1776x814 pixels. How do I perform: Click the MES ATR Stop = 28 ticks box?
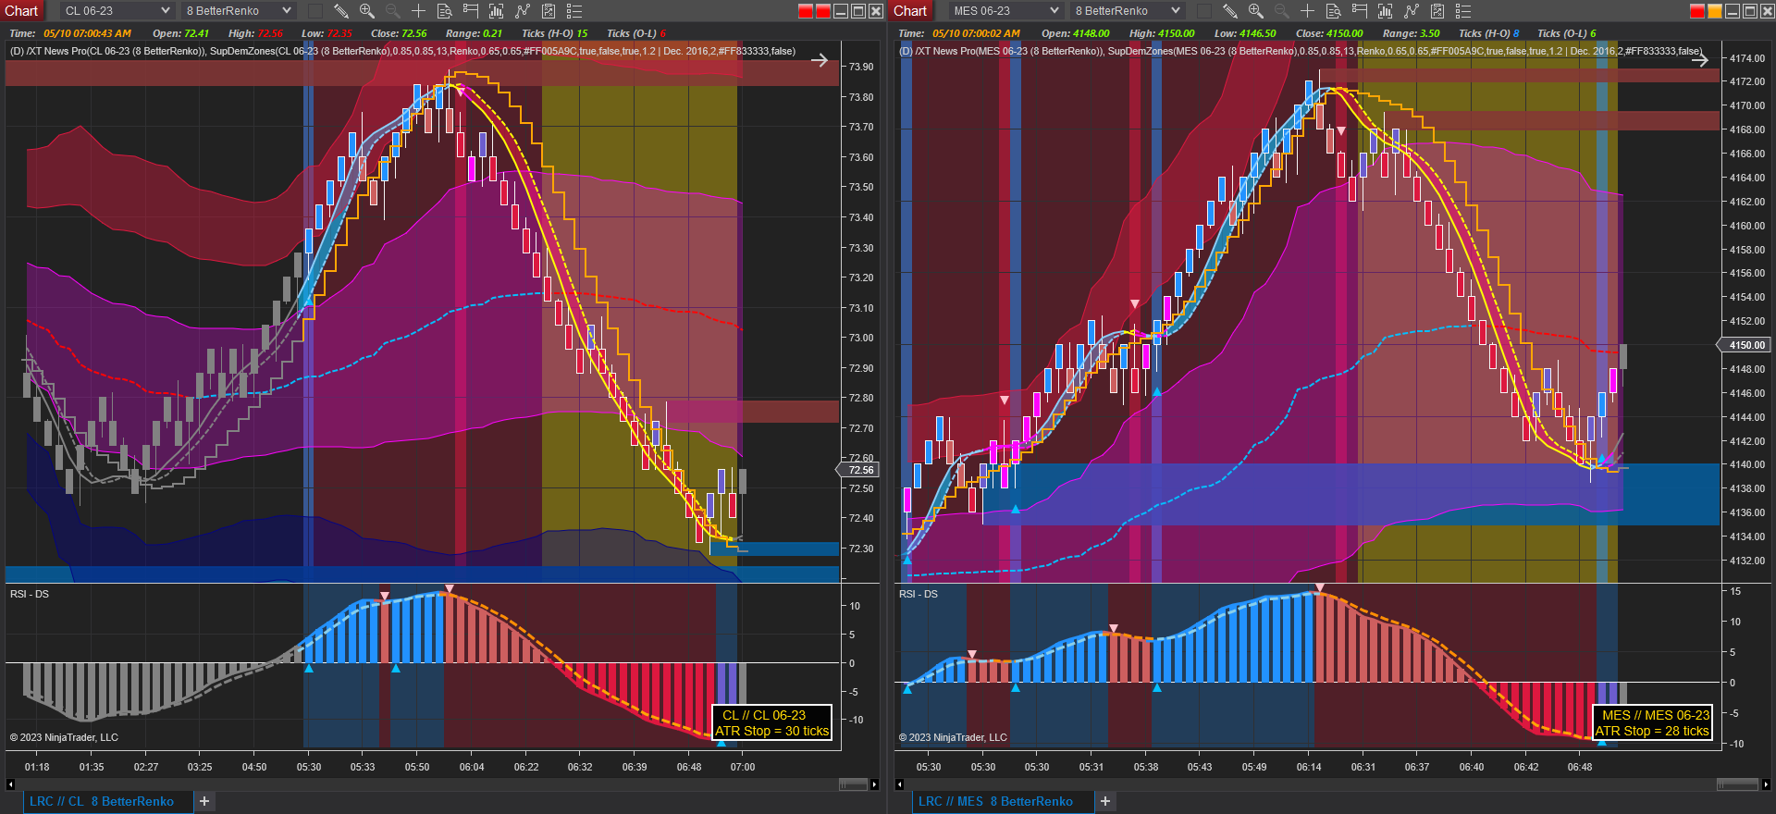click(x=1652, y=723)
